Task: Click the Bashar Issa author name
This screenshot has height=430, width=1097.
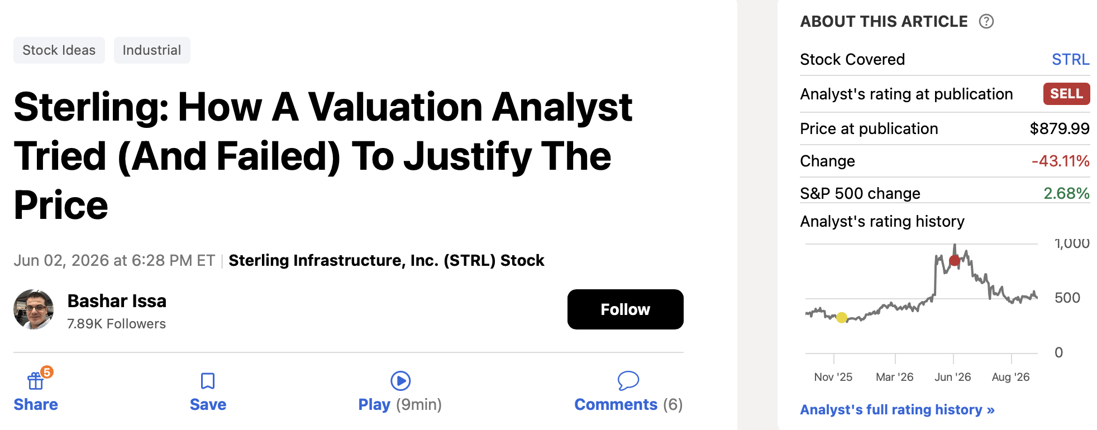Action: 117,301
